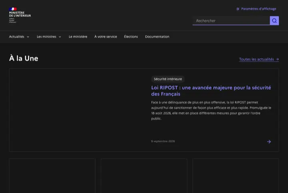Open Paramètres d'affichage display settings
The width and height of the screenshot is (288, 193).
click(x=256, y=9)
